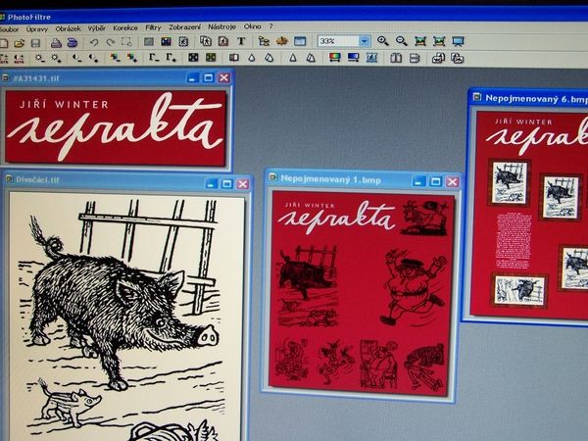588x441 pixels.
Task: Zoom in with magnifier plus icon
Action: 382,41
